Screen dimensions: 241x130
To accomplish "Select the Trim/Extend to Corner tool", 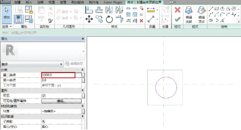I will click(119, 19).
